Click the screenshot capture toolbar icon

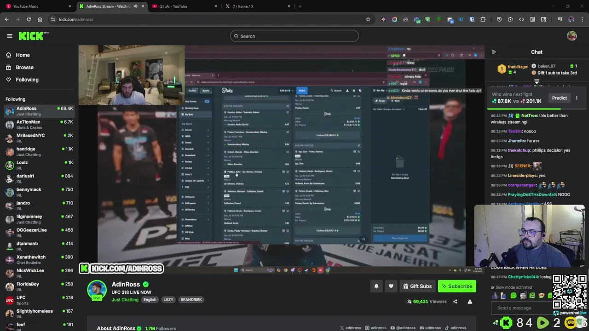coord(510,19)
